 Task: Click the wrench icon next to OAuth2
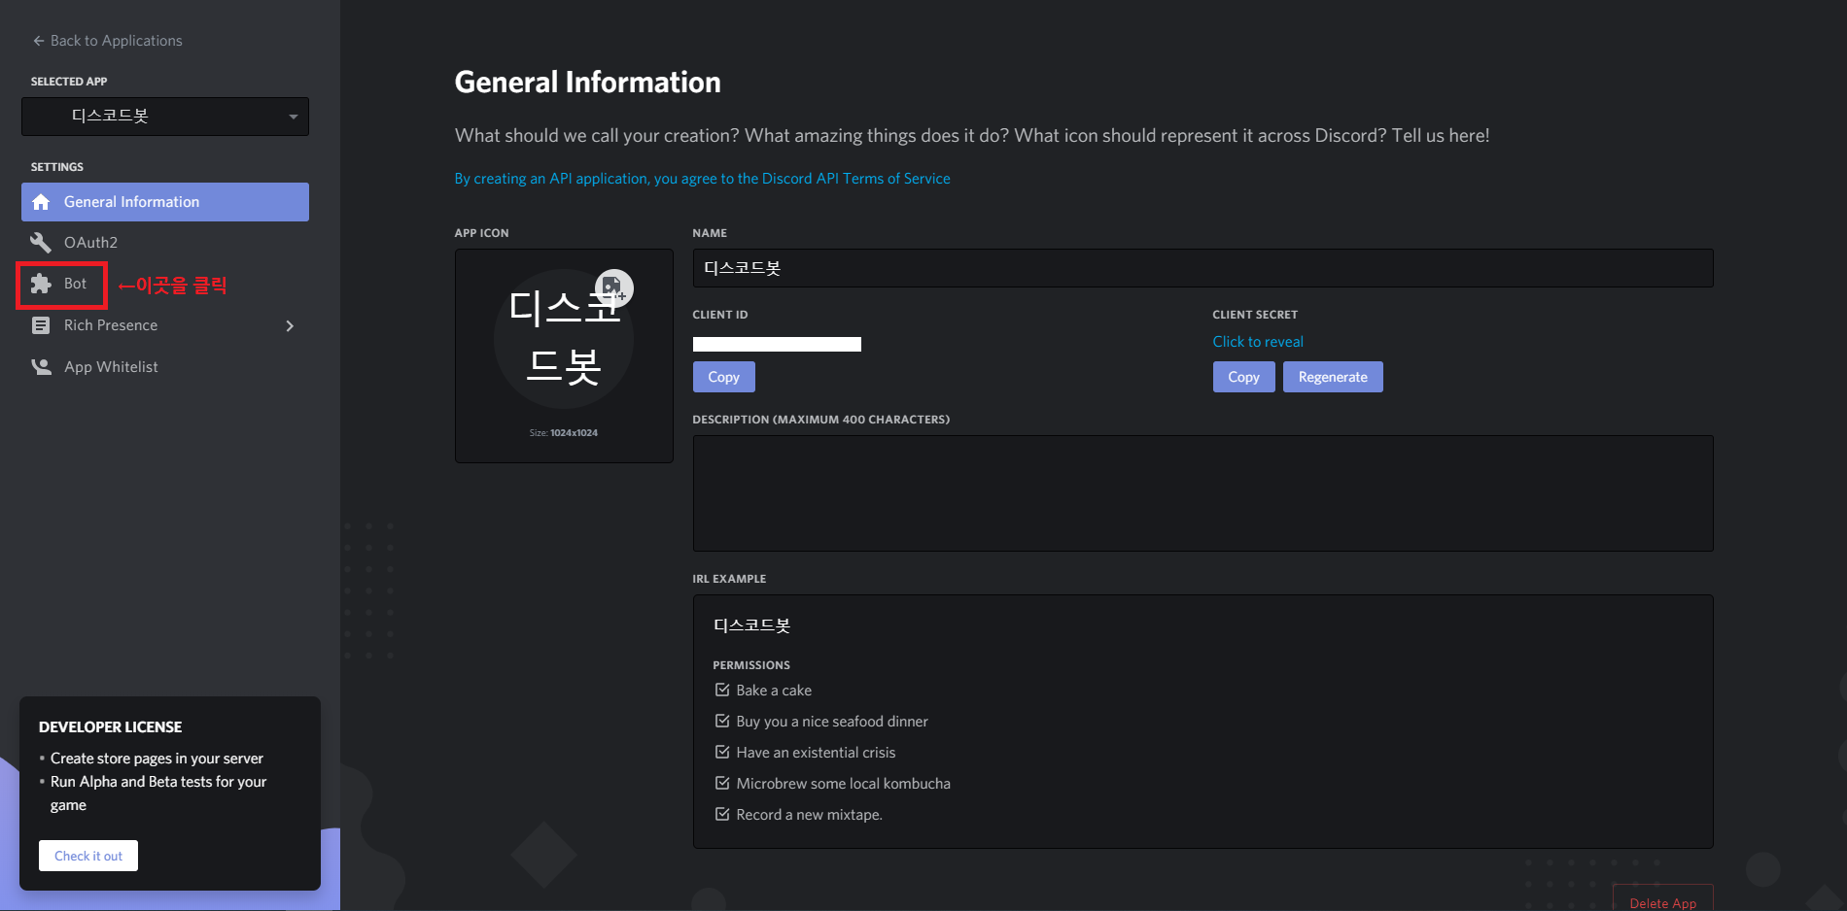coord(41,243)
